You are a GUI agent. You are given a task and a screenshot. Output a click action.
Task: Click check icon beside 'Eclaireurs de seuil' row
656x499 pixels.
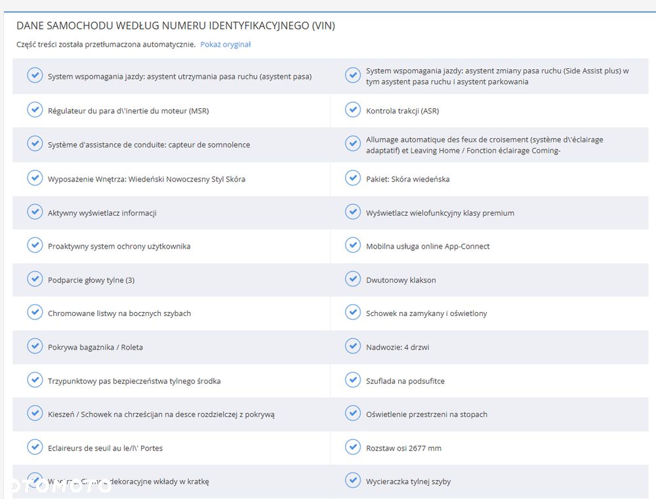pyautogui.click(x=35, y=448)
